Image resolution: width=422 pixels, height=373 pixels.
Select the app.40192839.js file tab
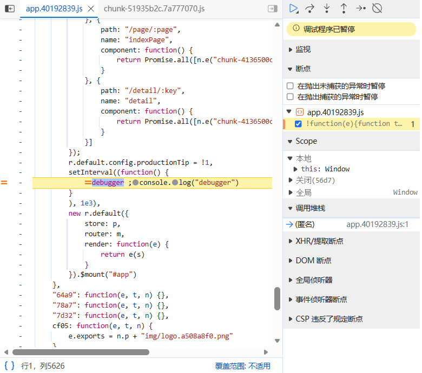coord(54,9)
